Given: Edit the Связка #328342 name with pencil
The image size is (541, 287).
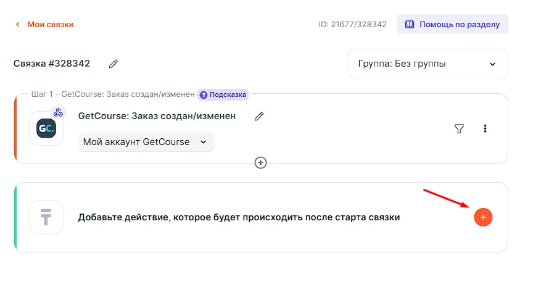Looking at the screenshot, I should tap(113, 64).
